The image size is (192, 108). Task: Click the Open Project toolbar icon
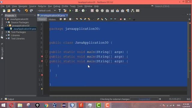pyautogui.click(x=14, y=11)
